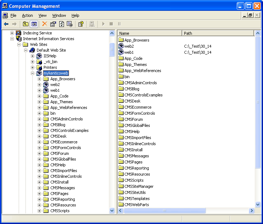Open Properties from the toolbar icon

pos(53,24)
